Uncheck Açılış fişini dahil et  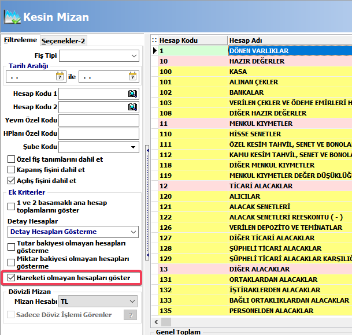(x=11, y=181)
